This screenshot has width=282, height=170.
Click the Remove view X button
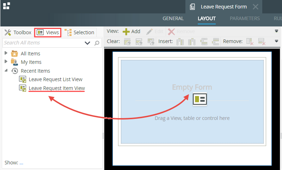point(181,31)
